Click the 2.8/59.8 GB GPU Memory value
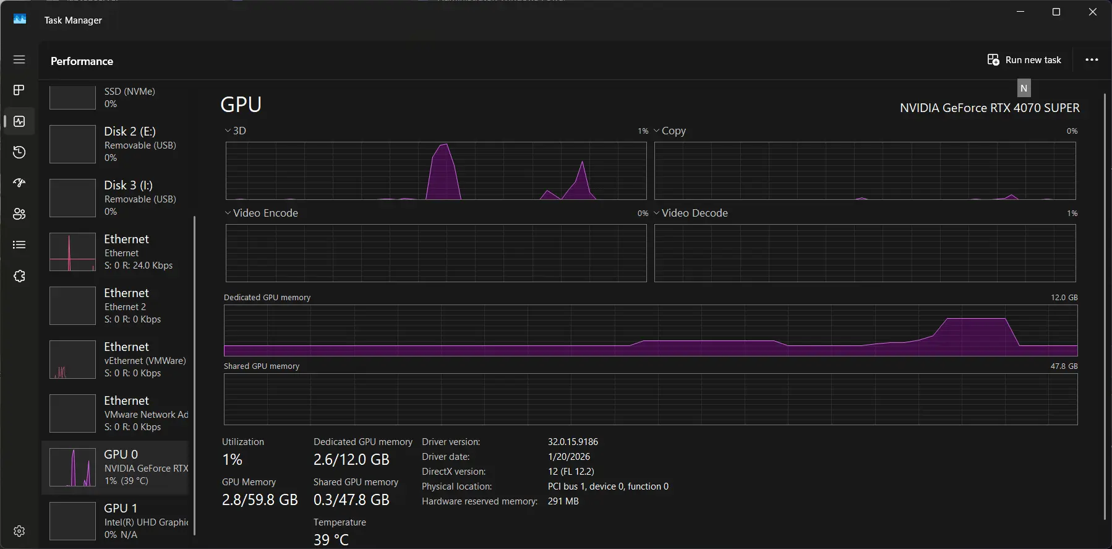1112x549 pixels. 260,500
